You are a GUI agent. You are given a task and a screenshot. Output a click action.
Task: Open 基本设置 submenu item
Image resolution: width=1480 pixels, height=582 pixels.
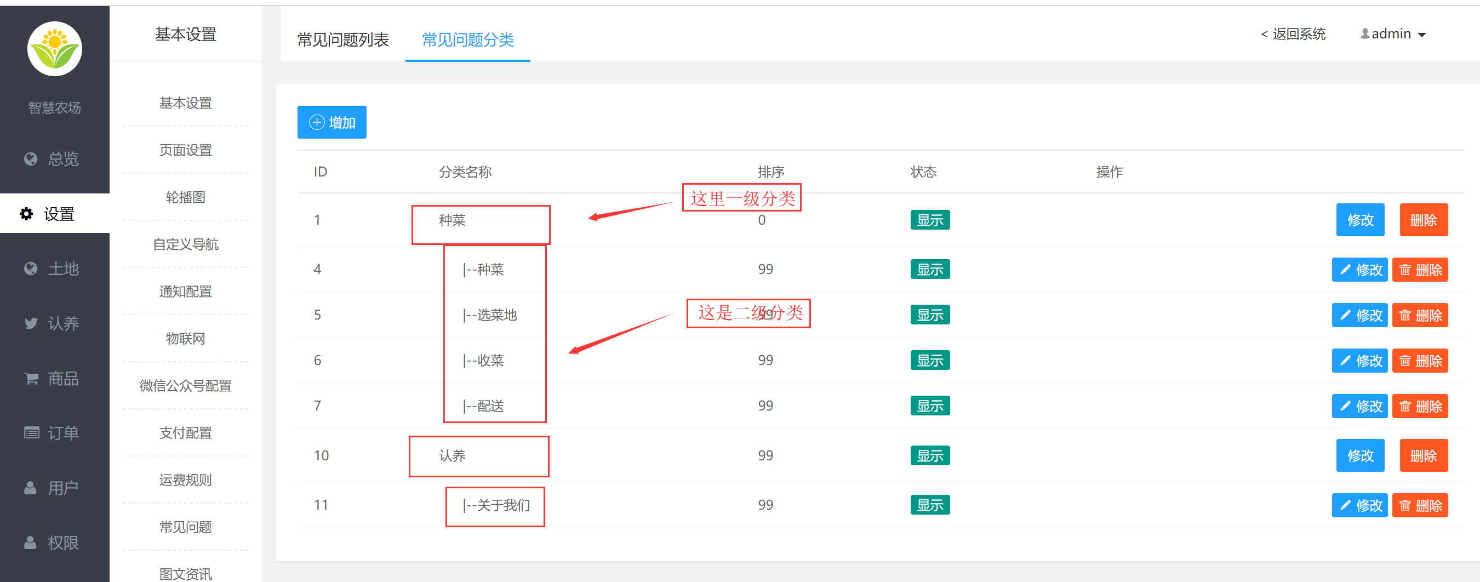coord(186,103)
